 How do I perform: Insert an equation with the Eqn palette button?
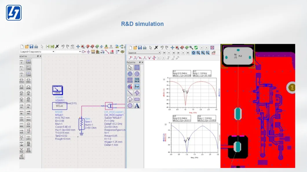[137, 87]
